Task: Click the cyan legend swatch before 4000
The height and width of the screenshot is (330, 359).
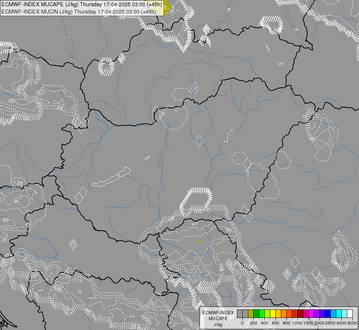Action: [x=339, y=314]
